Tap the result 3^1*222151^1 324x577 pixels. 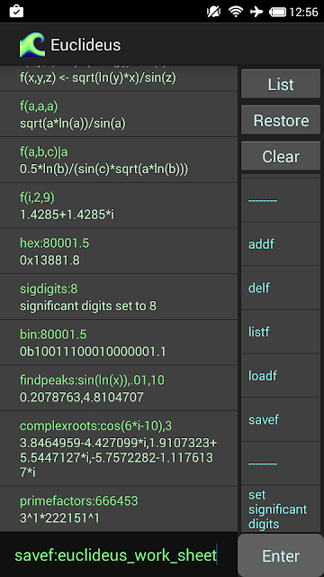(59, 518)
